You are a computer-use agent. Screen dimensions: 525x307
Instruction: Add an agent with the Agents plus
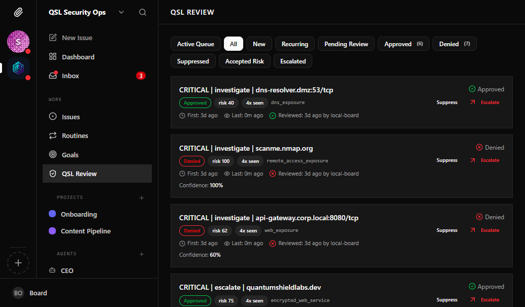(142, 254)
